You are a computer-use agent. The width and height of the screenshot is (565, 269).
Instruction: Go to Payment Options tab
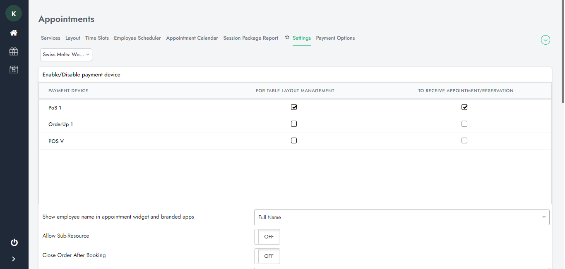click(335, 38)
